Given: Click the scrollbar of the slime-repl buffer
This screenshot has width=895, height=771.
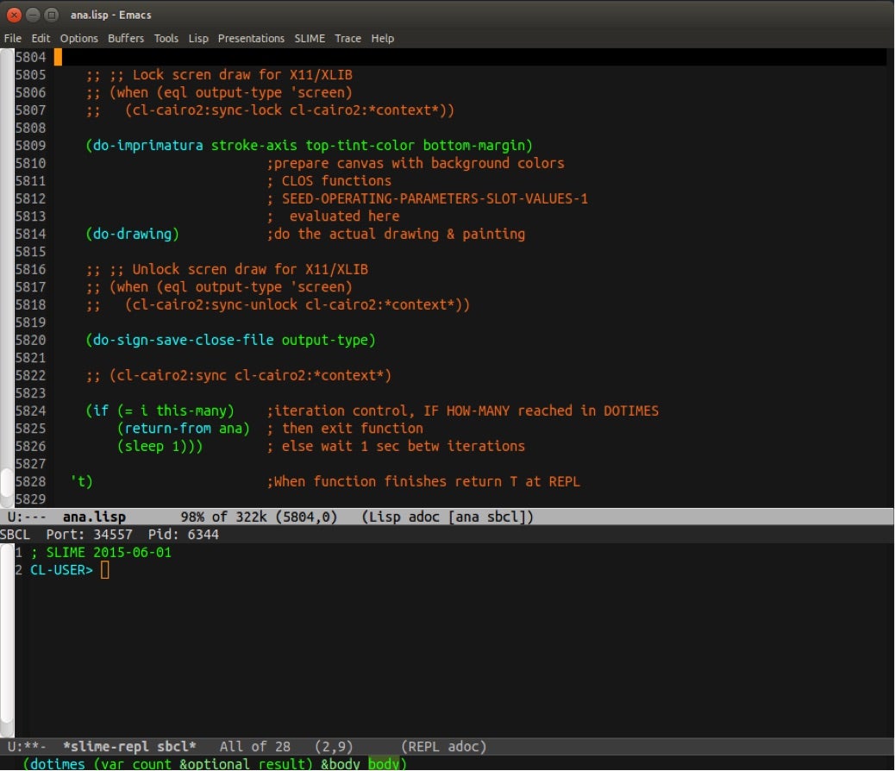Looking at the screenshot, I should coord(6,640).
